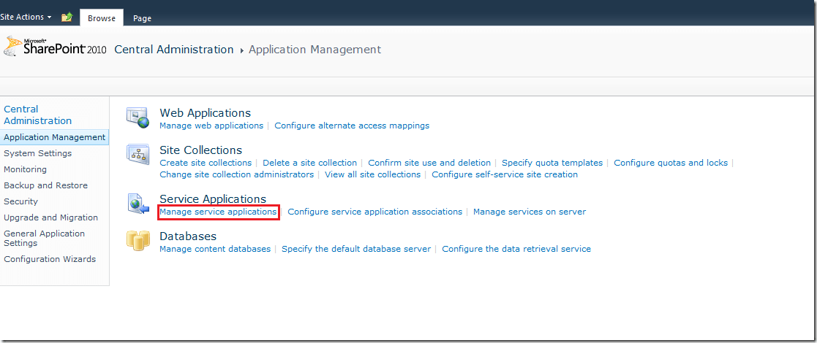Open Manage services on server link
This screenshot has width=817, height=343.
click(x=529, y=212)
